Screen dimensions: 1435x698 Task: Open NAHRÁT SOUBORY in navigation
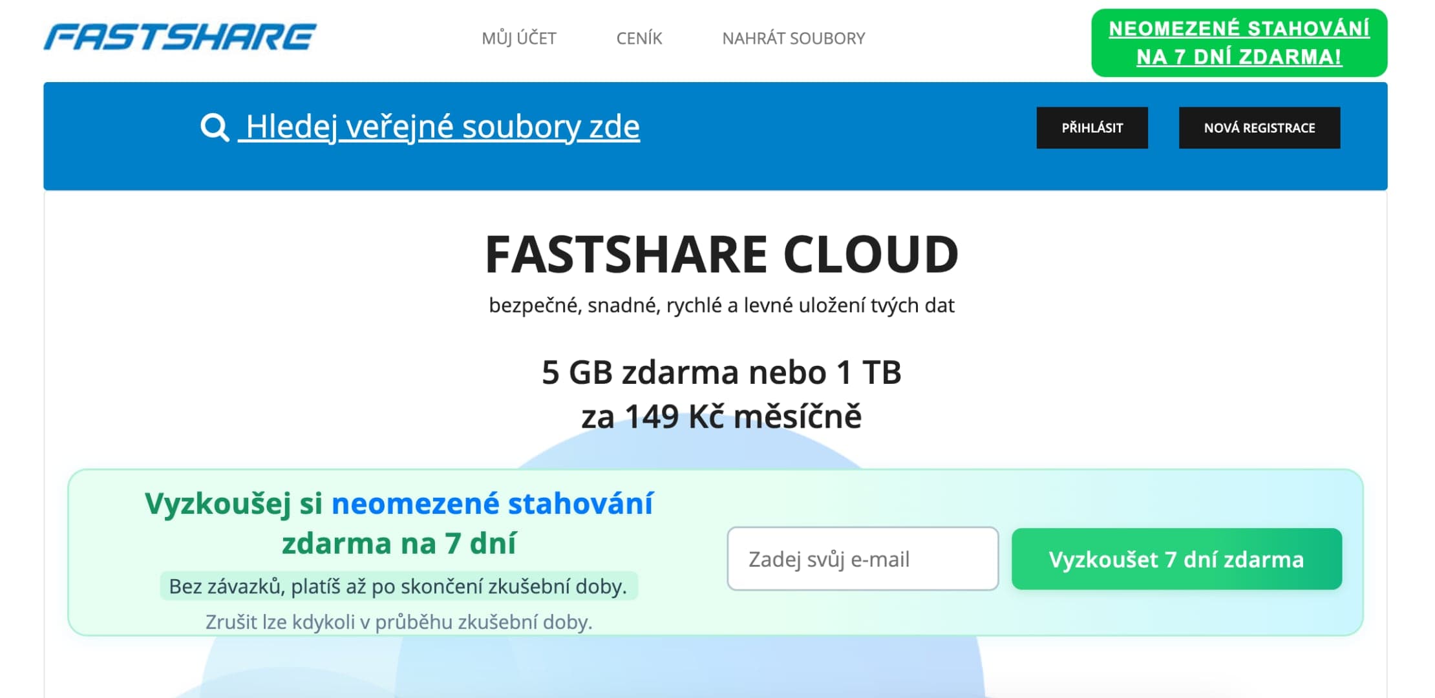point(794,38)
